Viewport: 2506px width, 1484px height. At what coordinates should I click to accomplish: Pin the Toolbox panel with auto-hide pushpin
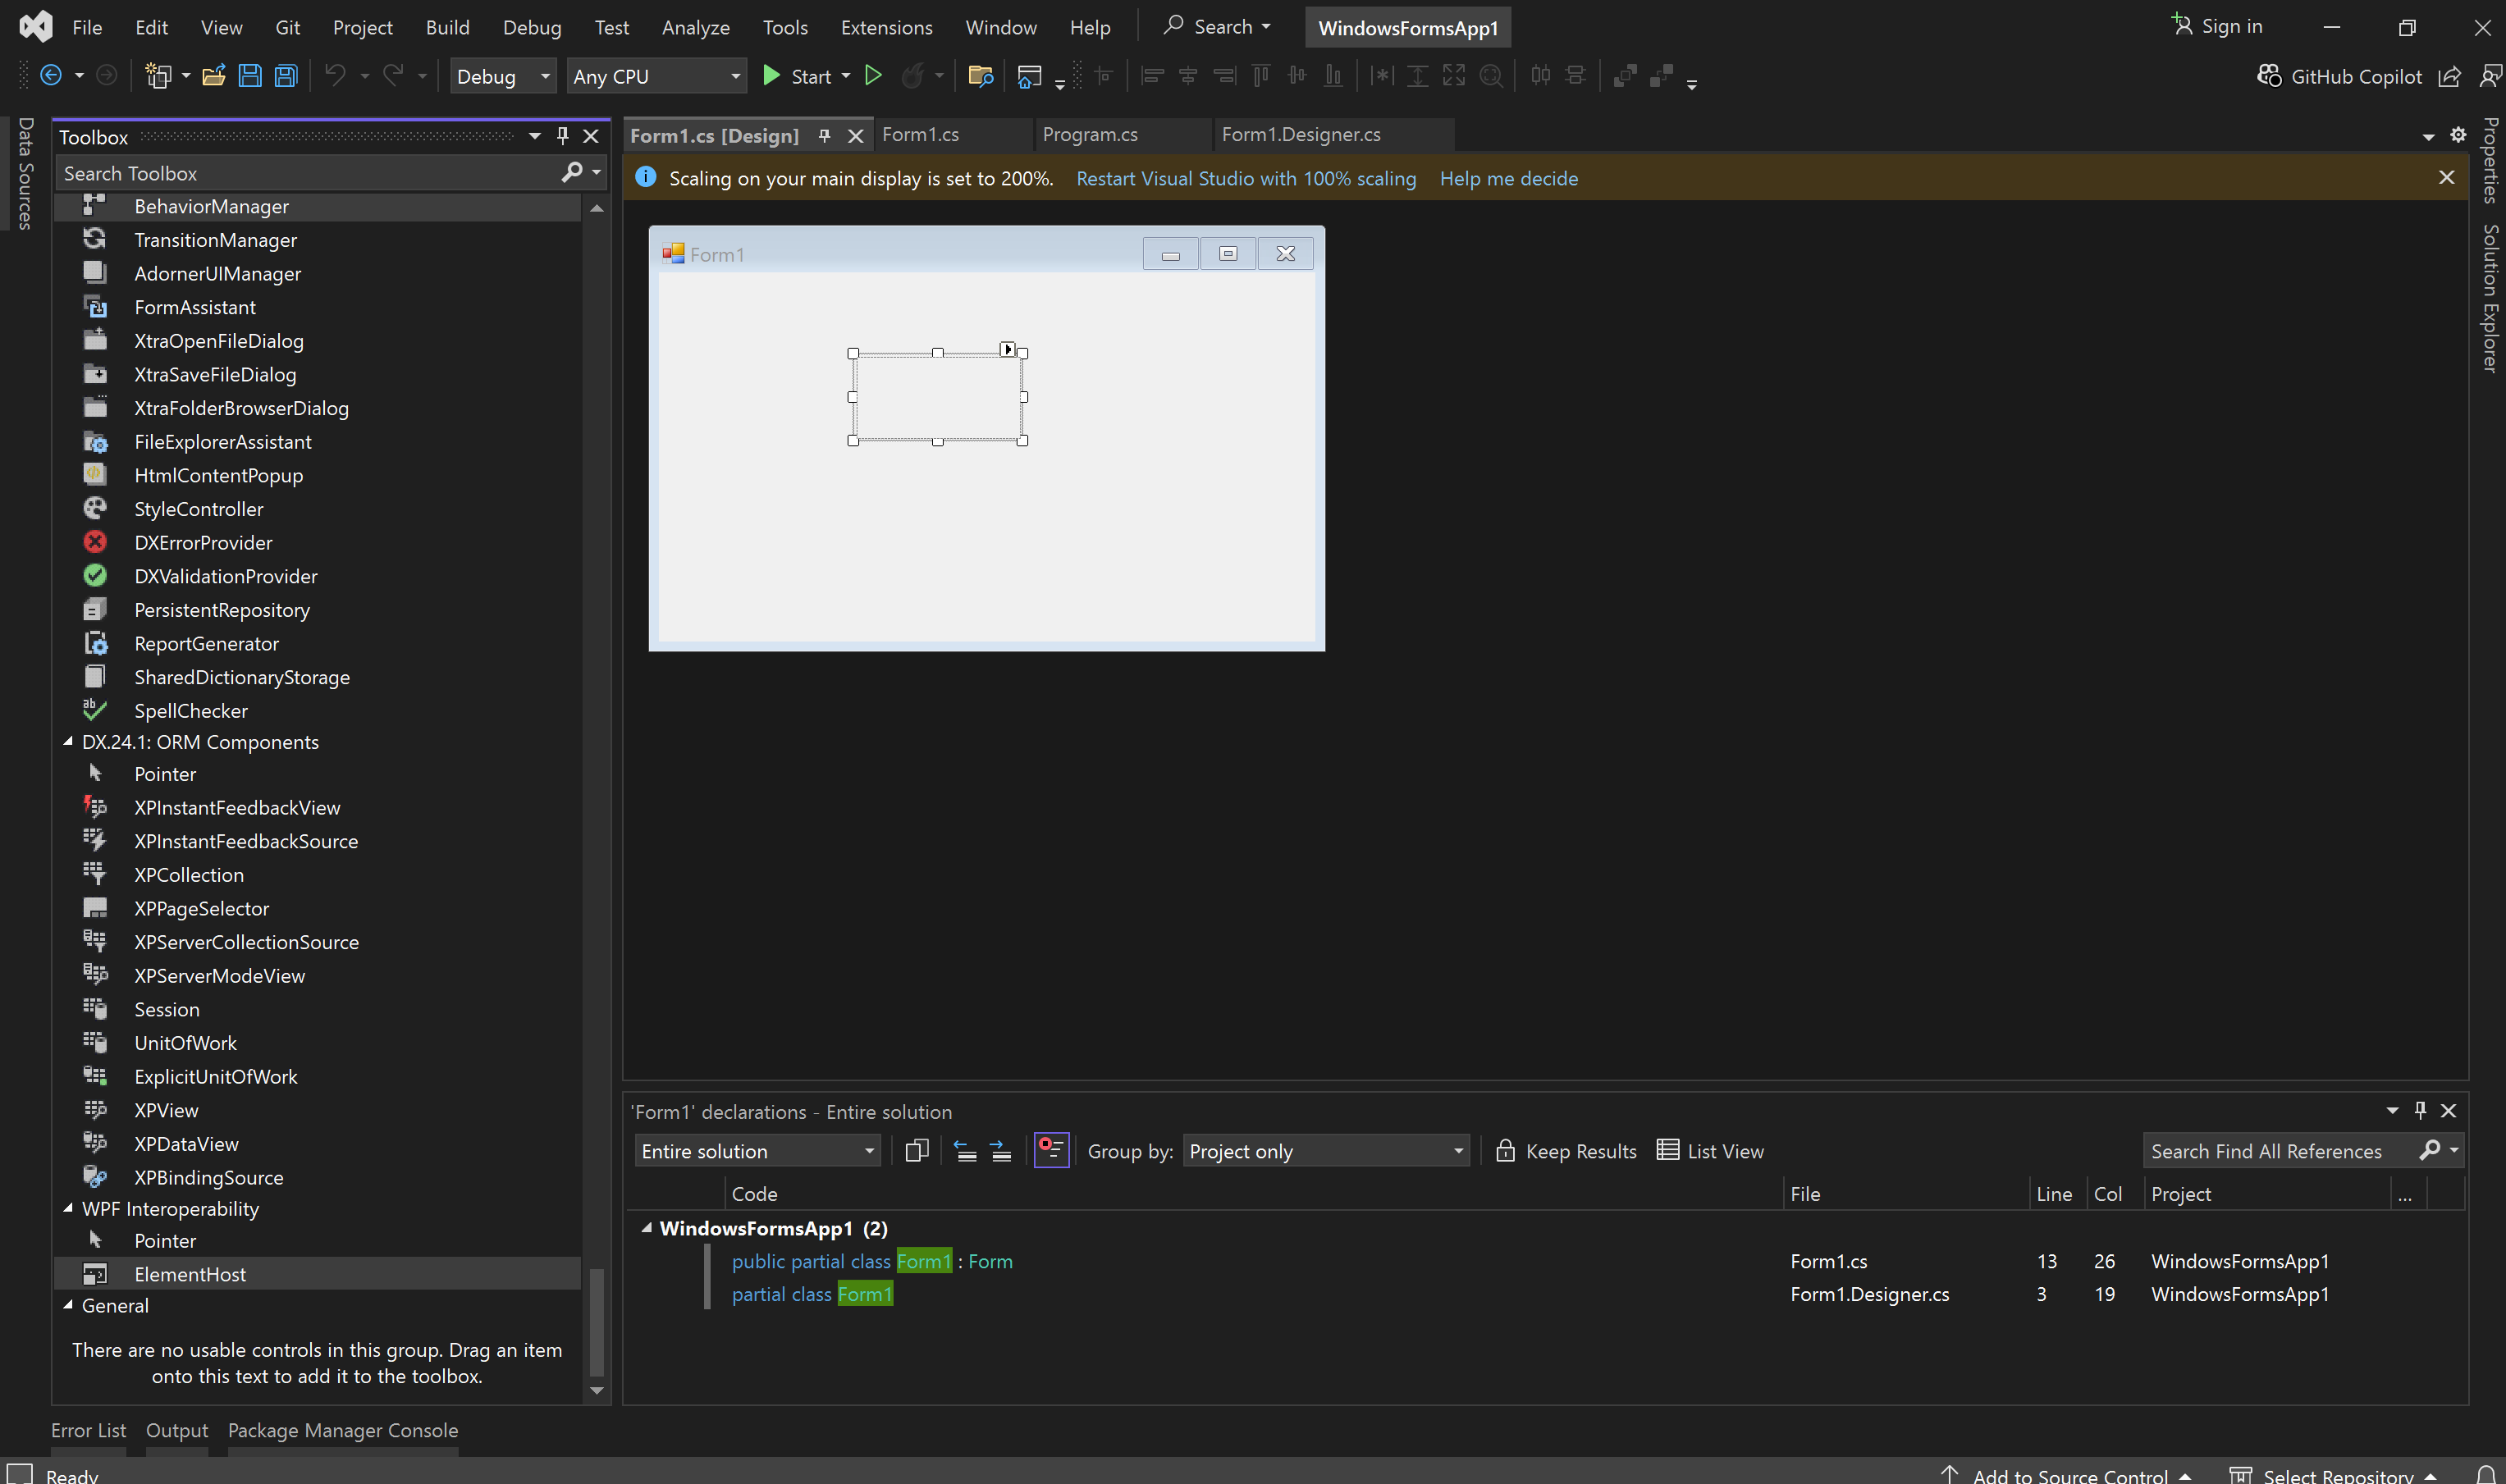pos(562,136)
